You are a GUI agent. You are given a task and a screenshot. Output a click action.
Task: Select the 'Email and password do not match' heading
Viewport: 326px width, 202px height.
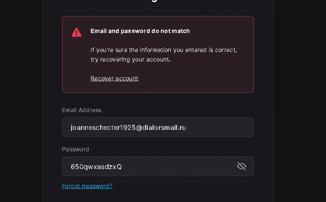(140, 31)
